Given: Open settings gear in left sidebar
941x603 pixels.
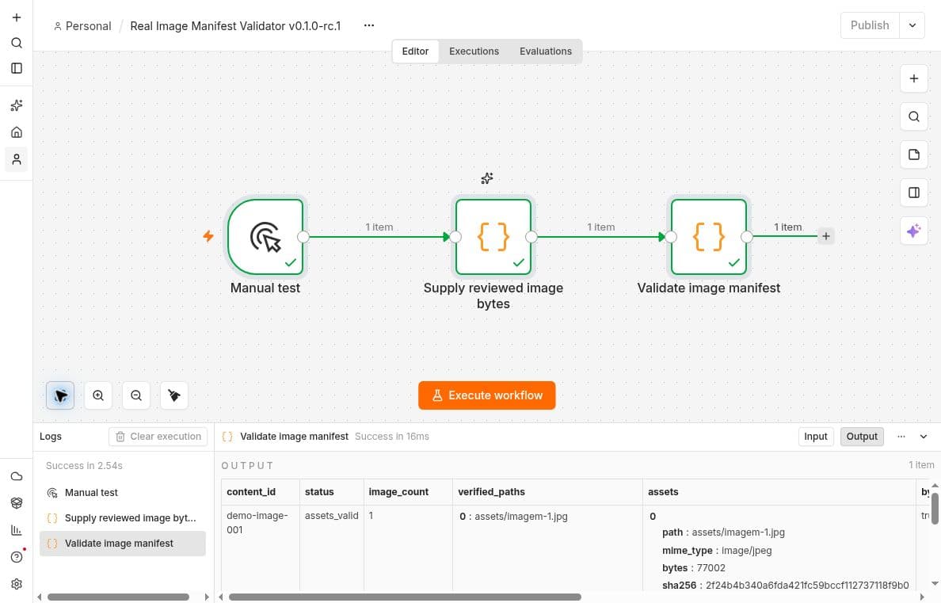Looking at the screenshot, I should [x=17, y=584].
